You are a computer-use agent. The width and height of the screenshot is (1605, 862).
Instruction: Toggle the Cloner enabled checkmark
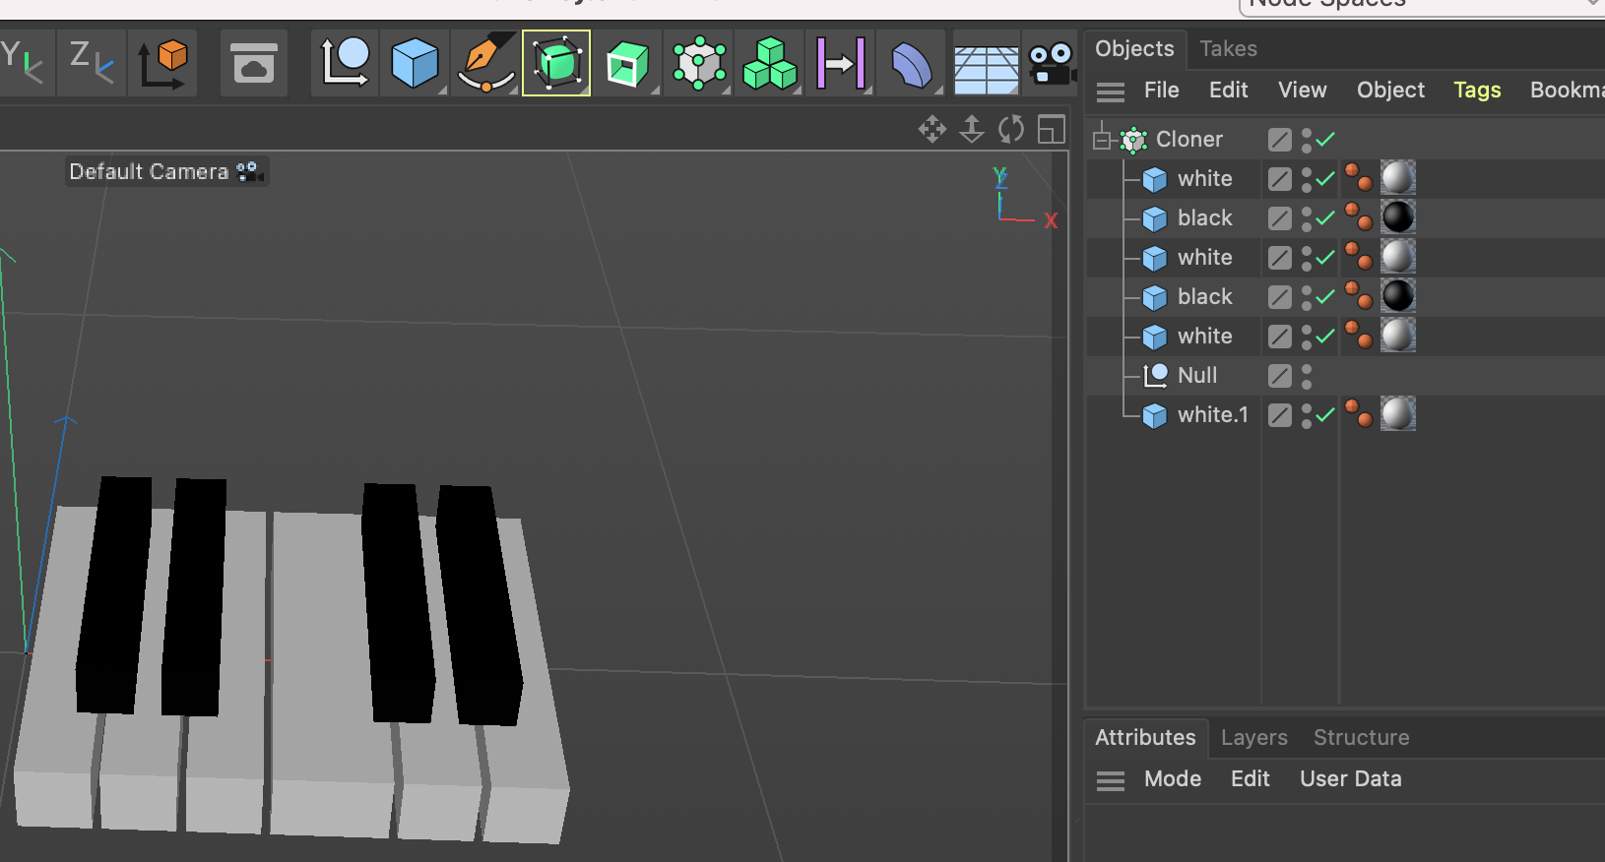tap(1325, 139)
